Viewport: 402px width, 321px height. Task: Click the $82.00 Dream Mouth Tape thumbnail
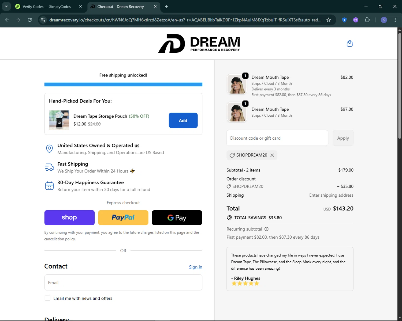click(x=237, y=84)
